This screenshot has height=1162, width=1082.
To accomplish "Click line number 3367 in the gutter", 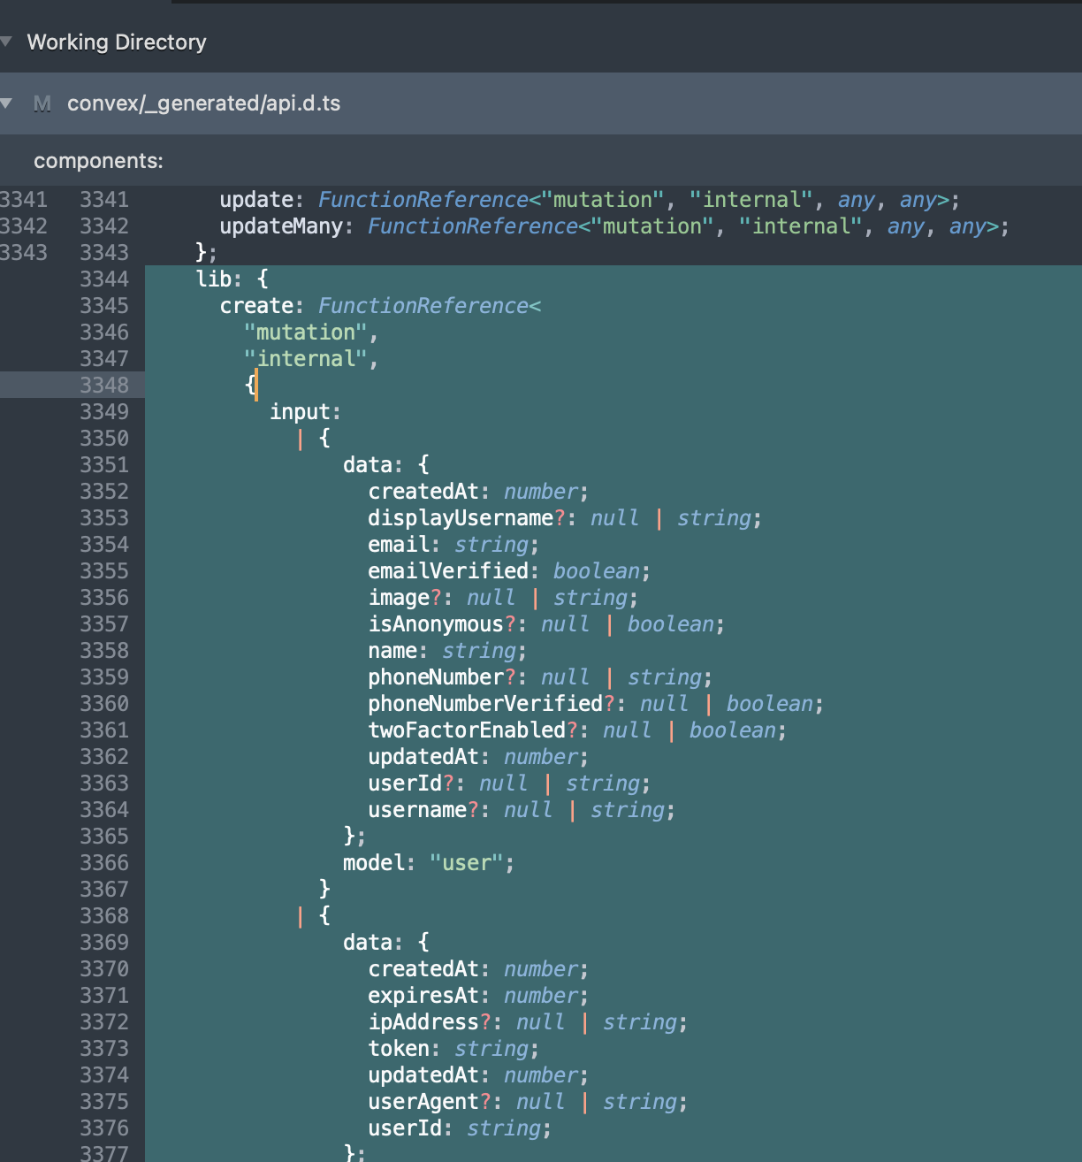I will tap(104, 890).
